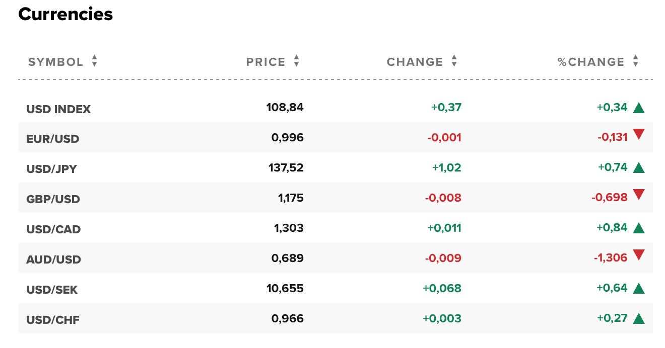Click the red down triangle for AUD/USD
665x348 pixels.
639,255
